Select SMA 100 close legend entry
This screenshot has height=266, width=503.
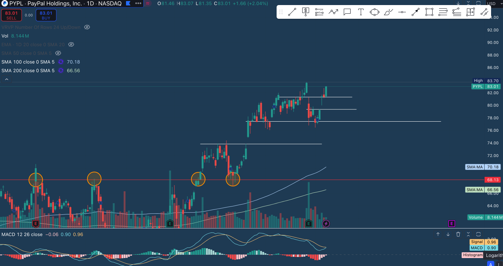[x=28, y=62]
